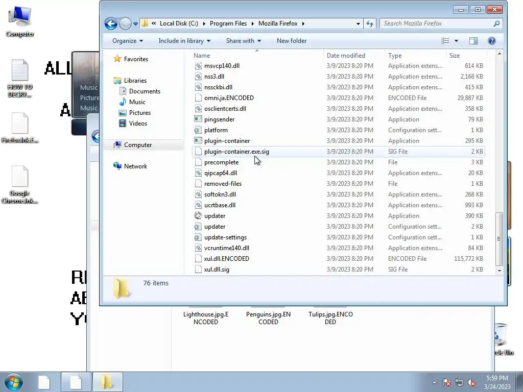Open the Share with menu
523x392 pixels.
click(x=244, y=41)
